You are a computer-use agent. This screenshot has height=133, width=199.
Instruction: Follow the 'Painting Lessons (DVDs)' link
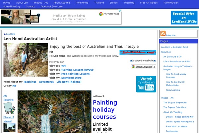click(x=77, y=70)
